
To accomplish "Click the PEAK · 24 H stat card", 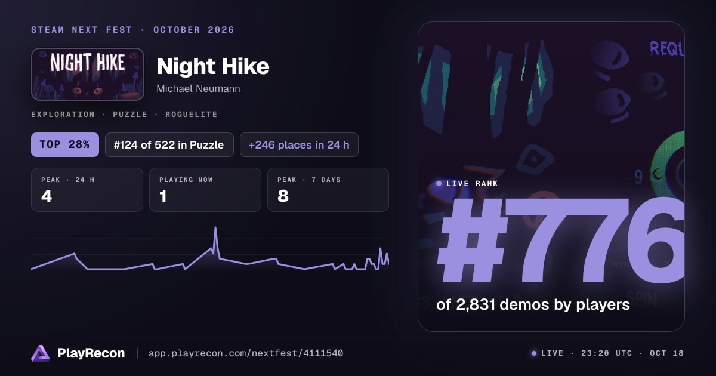I will point(87,190).
